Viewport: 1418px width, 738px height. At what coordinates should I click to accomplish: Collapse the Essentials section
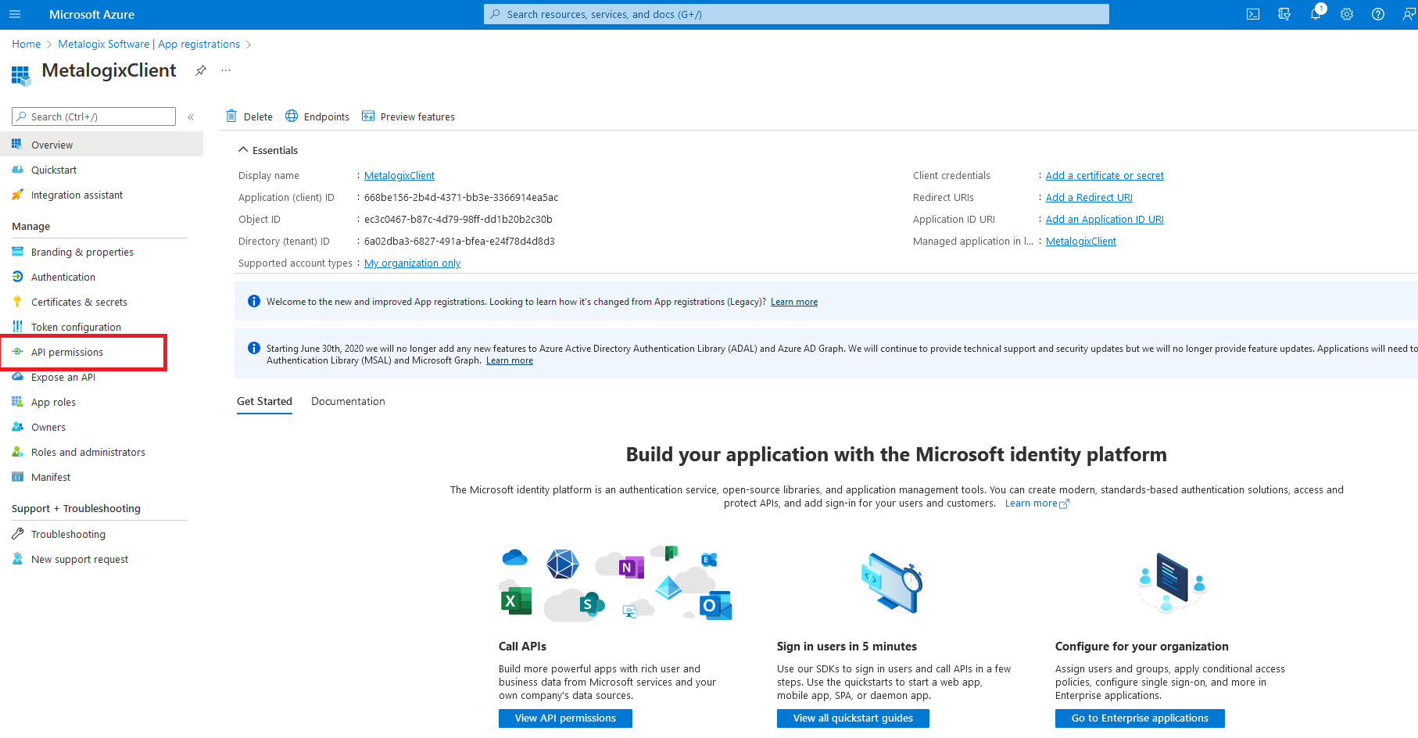pyautogui.click(x=243, y=150)
